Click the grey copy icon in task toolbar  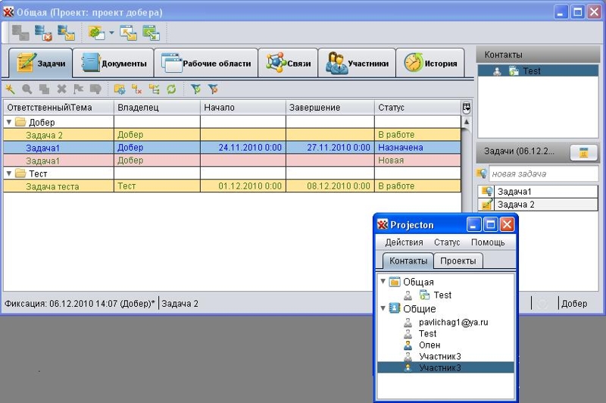pyautogui.click(x=44, y=89)
